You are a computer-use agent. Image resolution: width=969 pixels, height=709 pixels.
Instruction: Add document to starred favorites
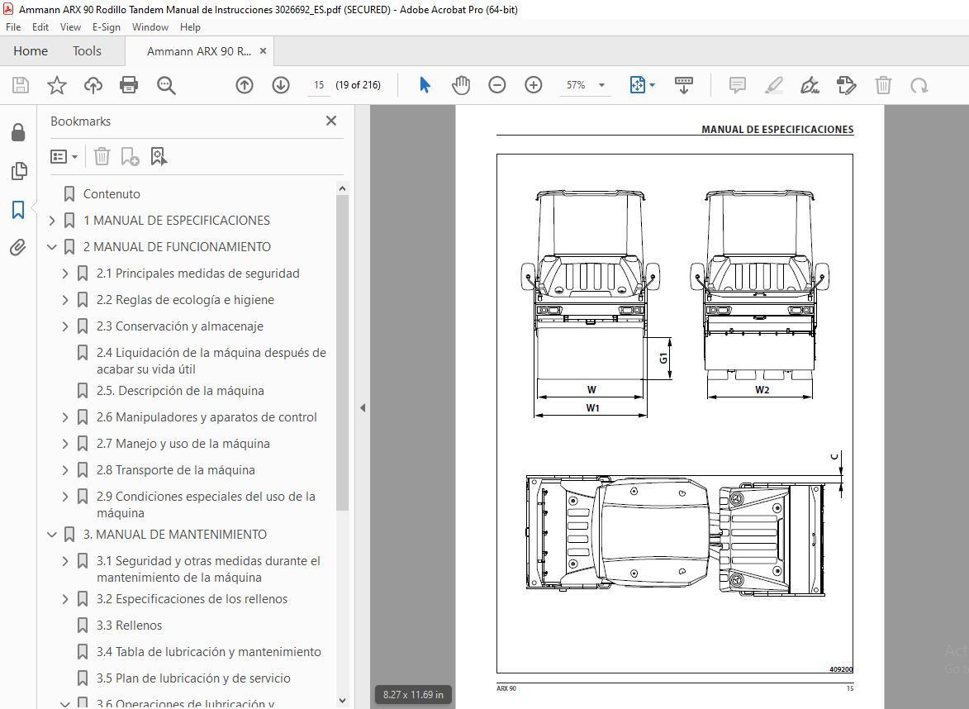(x=57, y=85)
